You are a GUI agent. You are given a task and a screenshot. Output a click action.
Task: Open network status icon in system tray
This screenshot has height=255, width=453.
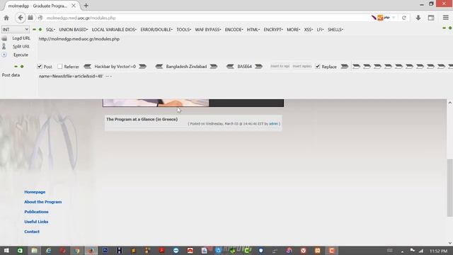(421, 251)
